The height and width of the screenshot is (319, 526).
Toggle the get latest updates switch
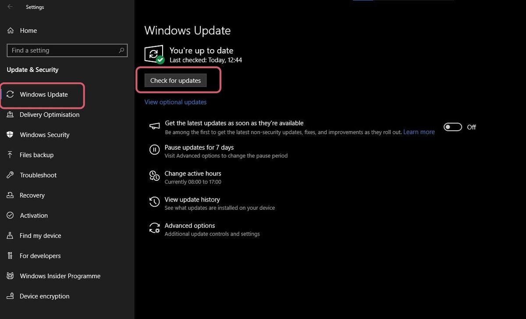click(453, 127)
